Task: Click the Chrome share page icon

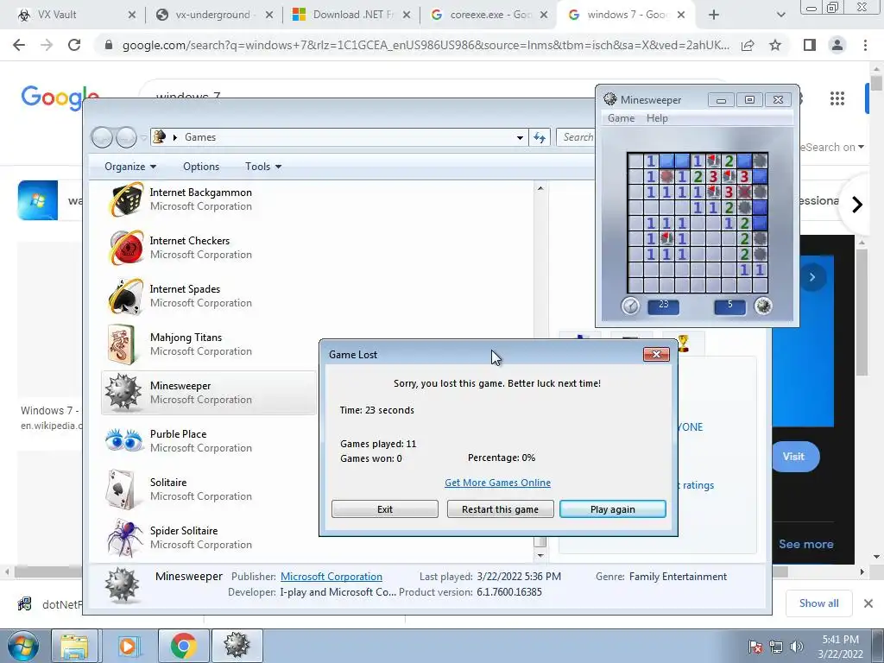Action: 748,45
